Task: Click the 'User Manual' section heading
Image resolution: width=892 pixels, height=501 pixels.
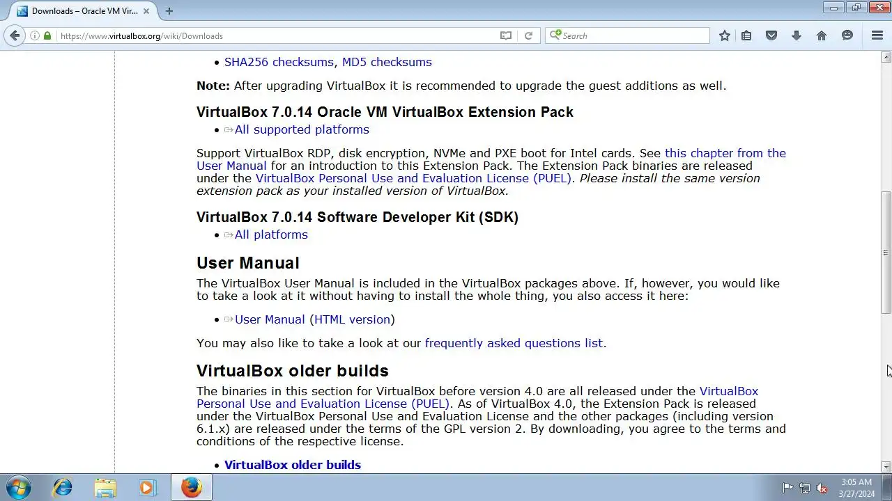Action: (x=248, y=263)
